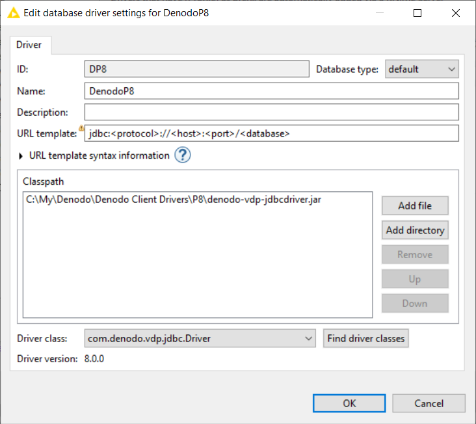Click the Driver version 8.0.0 value
The height and width of the screenshot is (424, 476).
94,359
